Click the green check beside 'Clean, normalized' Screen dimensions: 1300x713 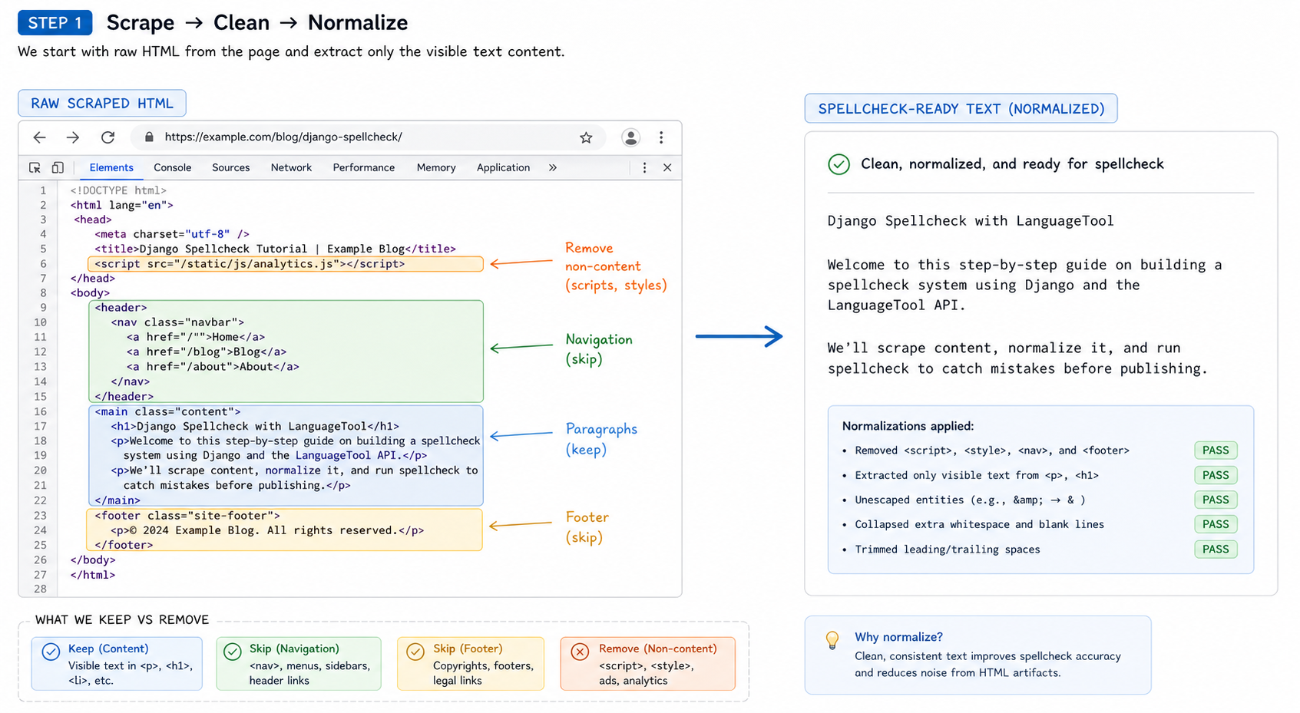click(x=839, y=164)
